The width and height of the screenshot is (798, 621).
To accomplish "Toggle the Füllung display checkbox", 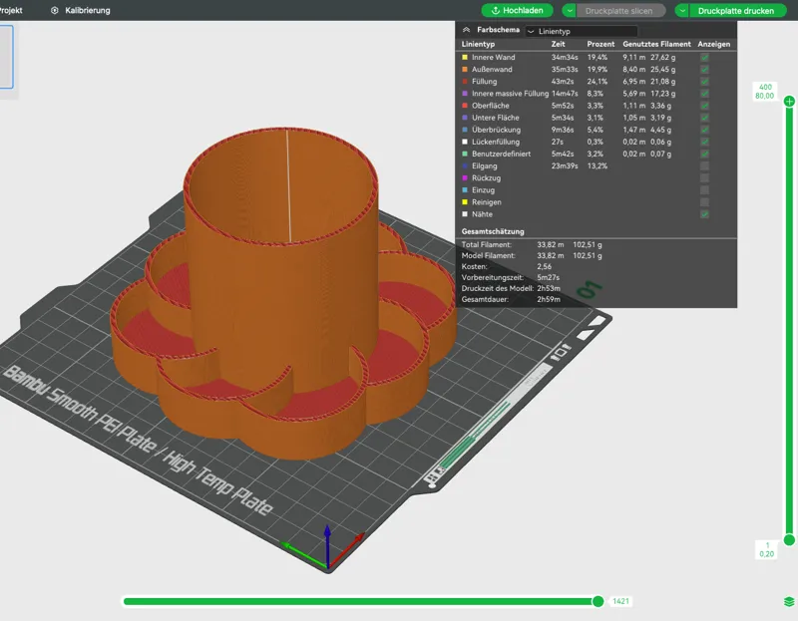I will [704, 82].
